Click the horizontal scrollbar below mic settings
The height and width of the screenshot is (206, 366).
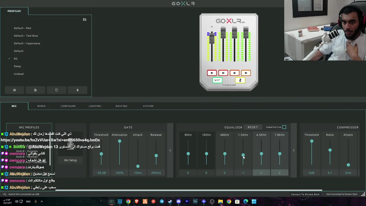189,190
